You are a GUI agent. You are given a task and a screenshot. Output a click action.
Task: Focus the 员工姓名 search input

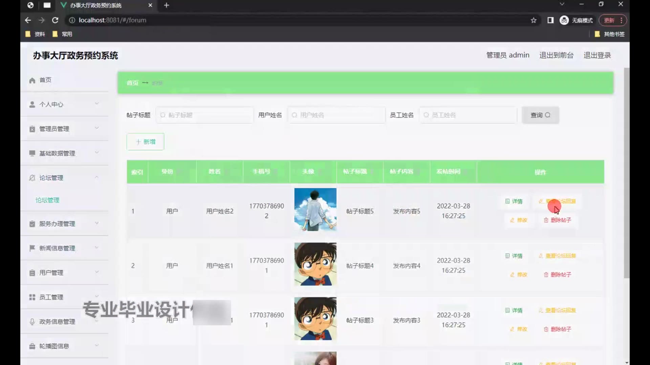(468, 115)
